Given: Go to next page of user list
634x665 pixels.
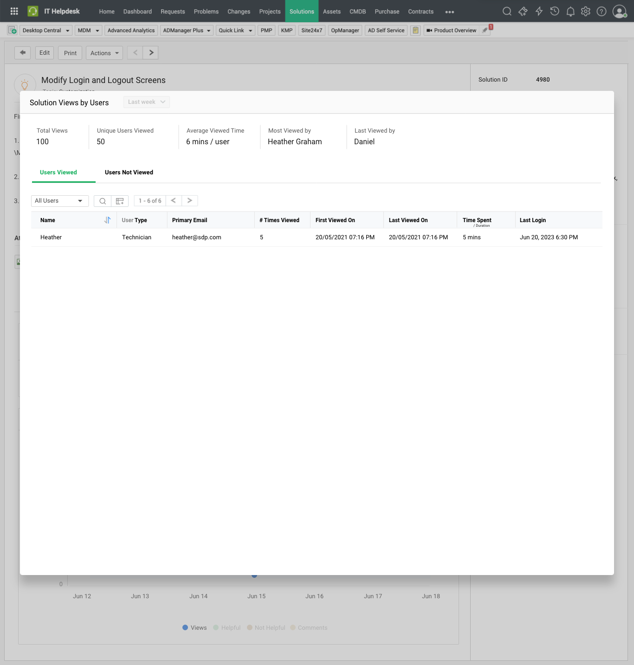Looking at the screenshot, I should pyautogui.click(x=189, y=201).
